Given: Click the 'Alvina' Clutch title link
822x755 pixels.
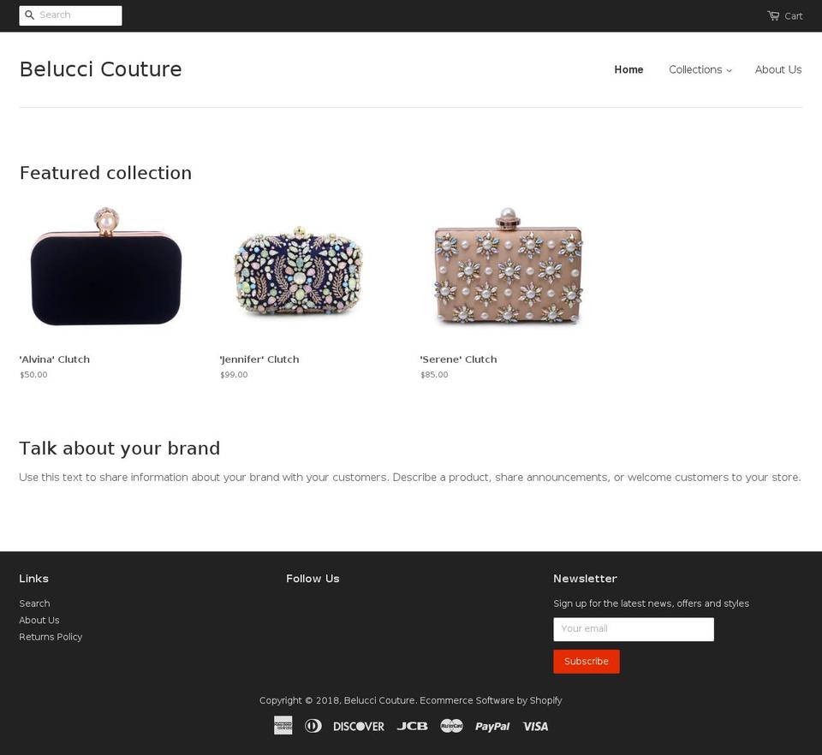Looking at the screenshot, I should 55,360.
